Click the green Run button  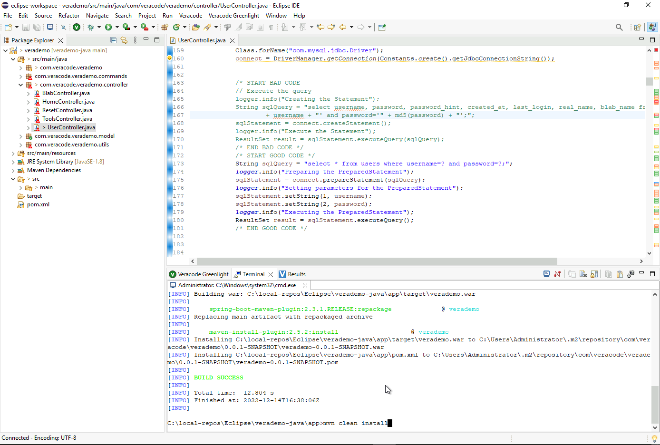pos(108,27)
